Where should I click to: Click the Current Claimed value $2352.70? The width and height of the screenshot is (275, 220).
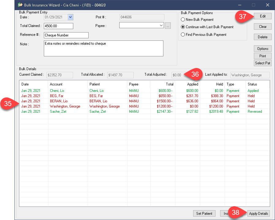(x=60, y=75)
